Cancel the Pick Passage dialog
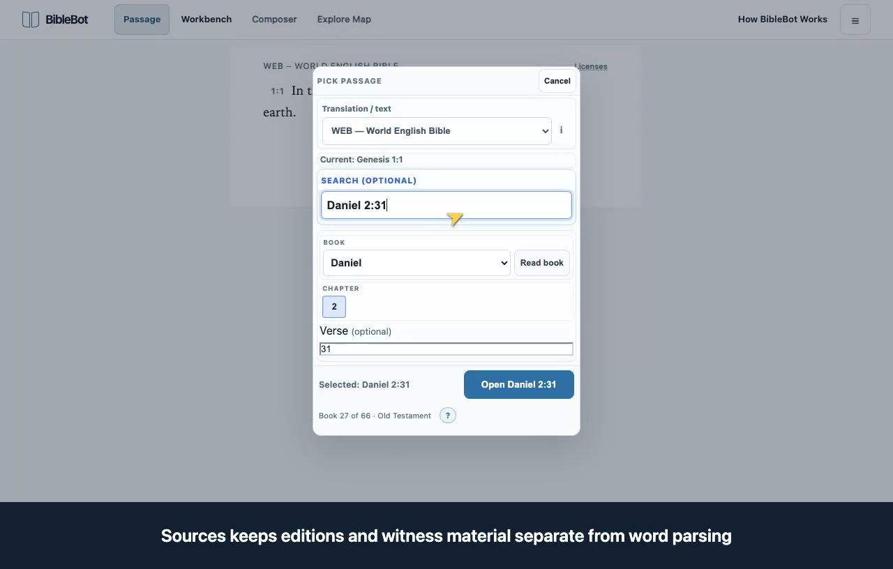This screenshot has width=893, height=569. 557,81
